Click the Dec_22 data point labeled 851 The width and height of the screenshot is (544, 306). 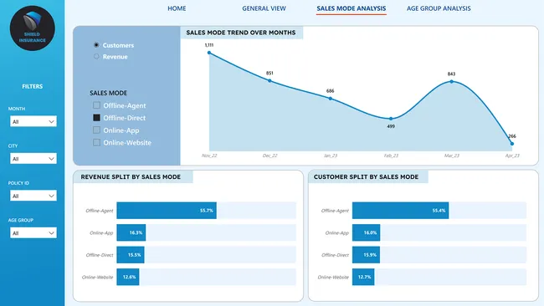[269, 81]
